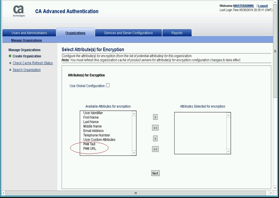The height and width of the screenshot is (198, 279).
Task: Select Email Address in available attributes
Action: tap(93, 131)
